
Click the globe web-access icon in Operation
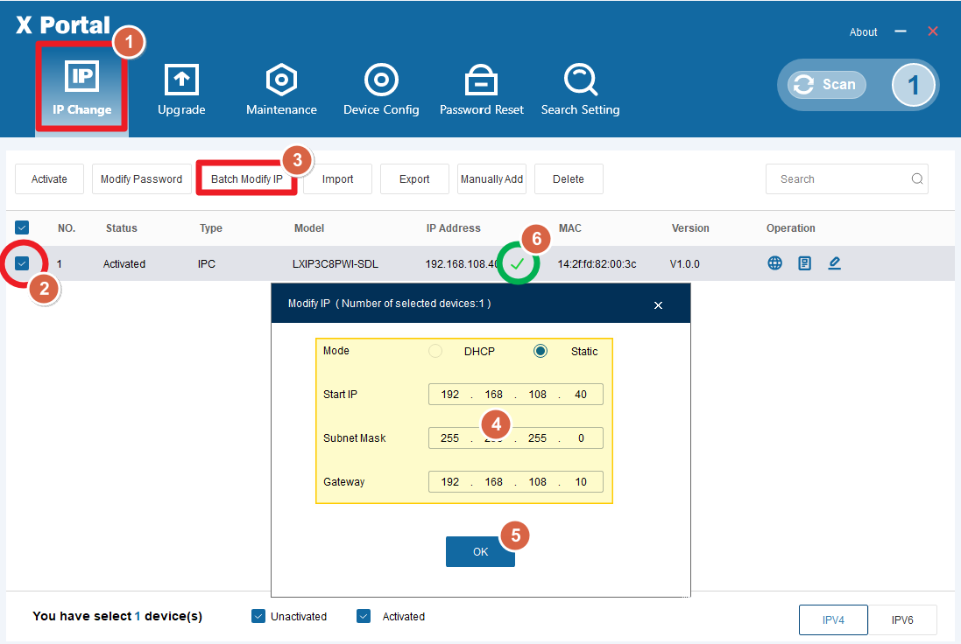pos(775,263)
